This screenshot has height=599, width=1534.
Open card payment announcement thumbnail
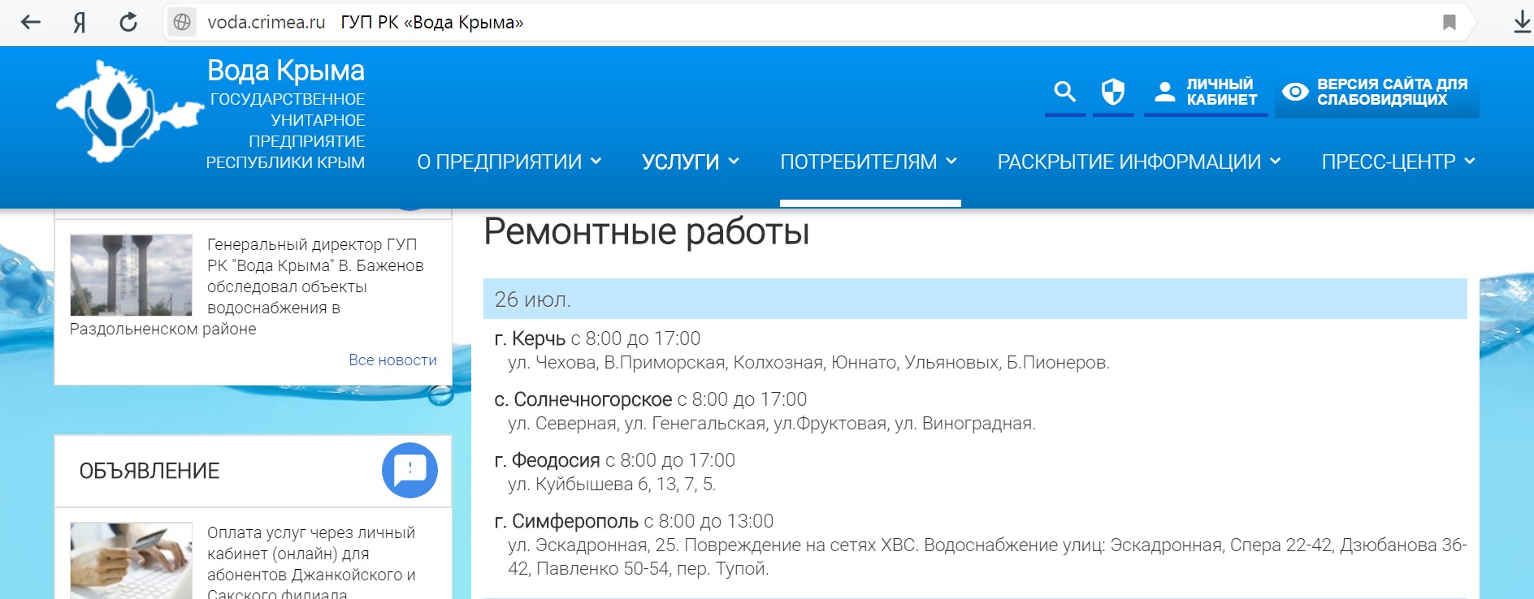[131, 560]
